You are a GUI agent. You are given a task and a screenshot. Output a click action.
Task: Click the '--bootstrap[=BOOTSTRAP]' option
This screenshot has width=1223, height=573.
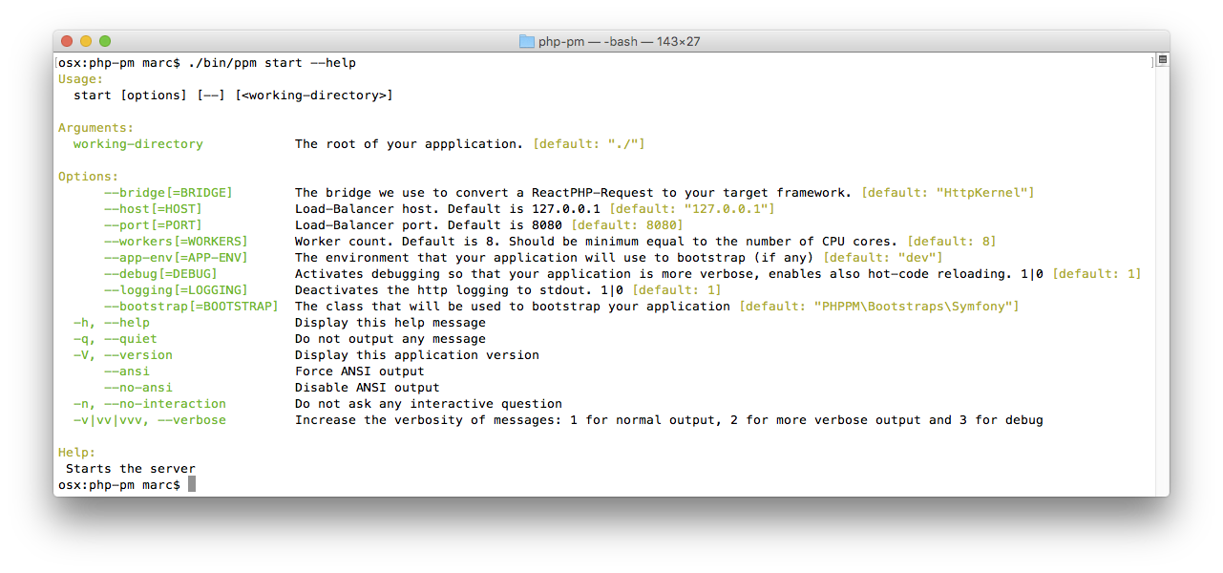[x=191, y=307]
